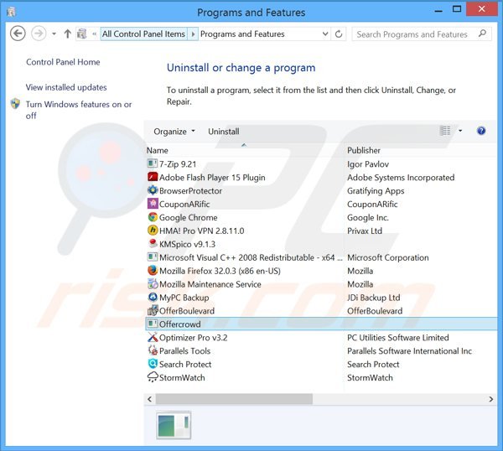Select the 'StormWatch' program name
This screenshot has height=451, width=503.
coord(182,377)
